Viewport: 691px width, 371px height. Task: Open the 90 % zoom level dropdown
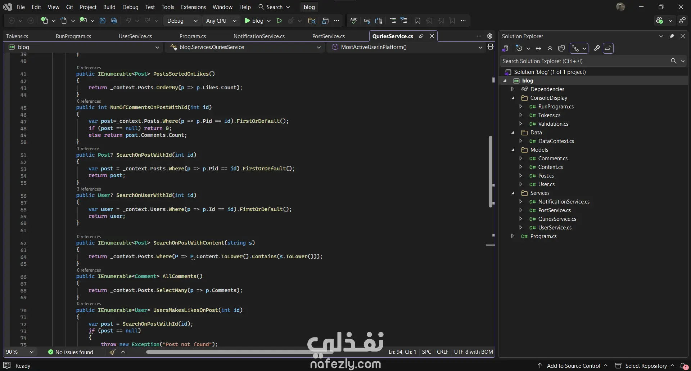[x=20, y=352]
